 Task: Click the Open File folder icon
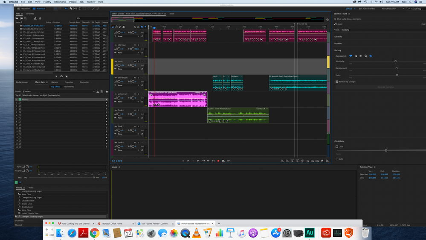(17, 18)
